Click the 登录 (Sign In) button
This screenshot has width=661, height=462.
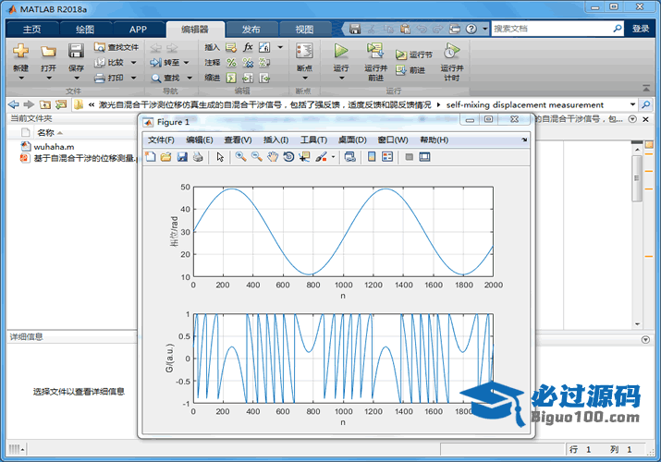tap(641, 29)
